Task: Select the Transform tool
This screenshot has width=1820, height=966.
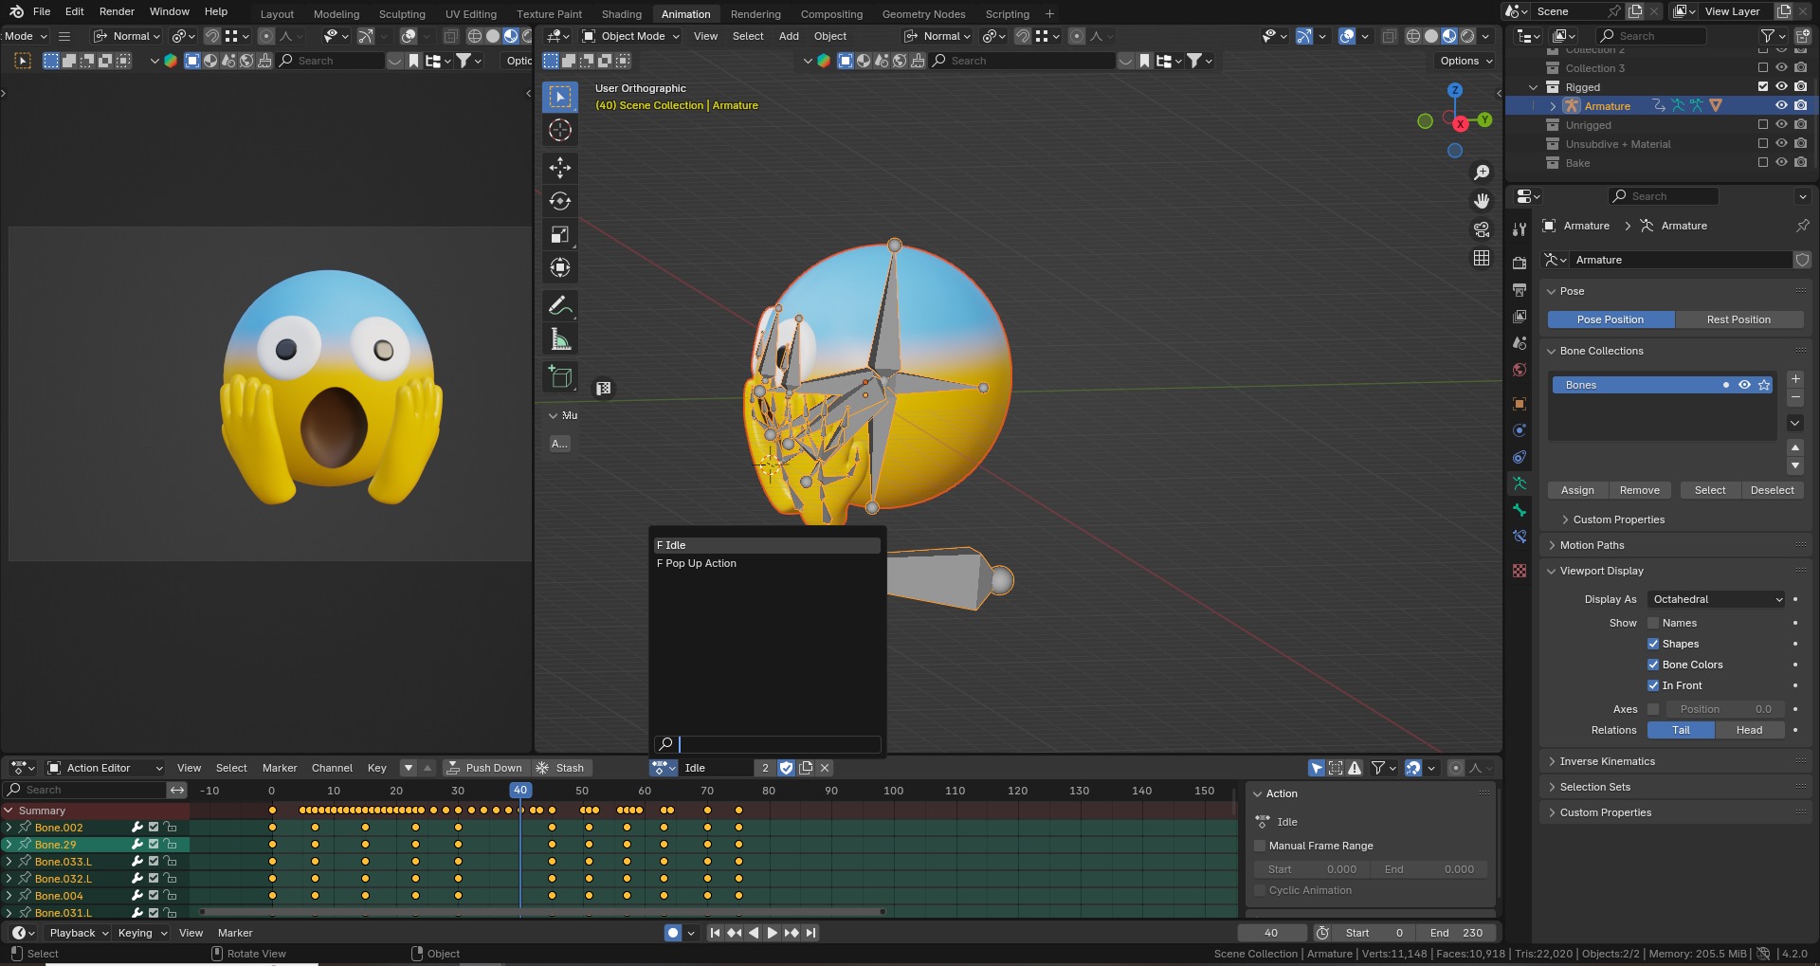Action: click(560, 267)
